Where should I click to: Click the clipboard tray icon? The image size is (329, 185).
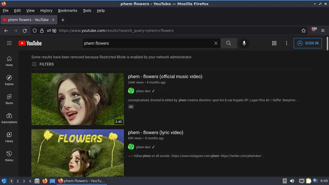click(308, 181)
